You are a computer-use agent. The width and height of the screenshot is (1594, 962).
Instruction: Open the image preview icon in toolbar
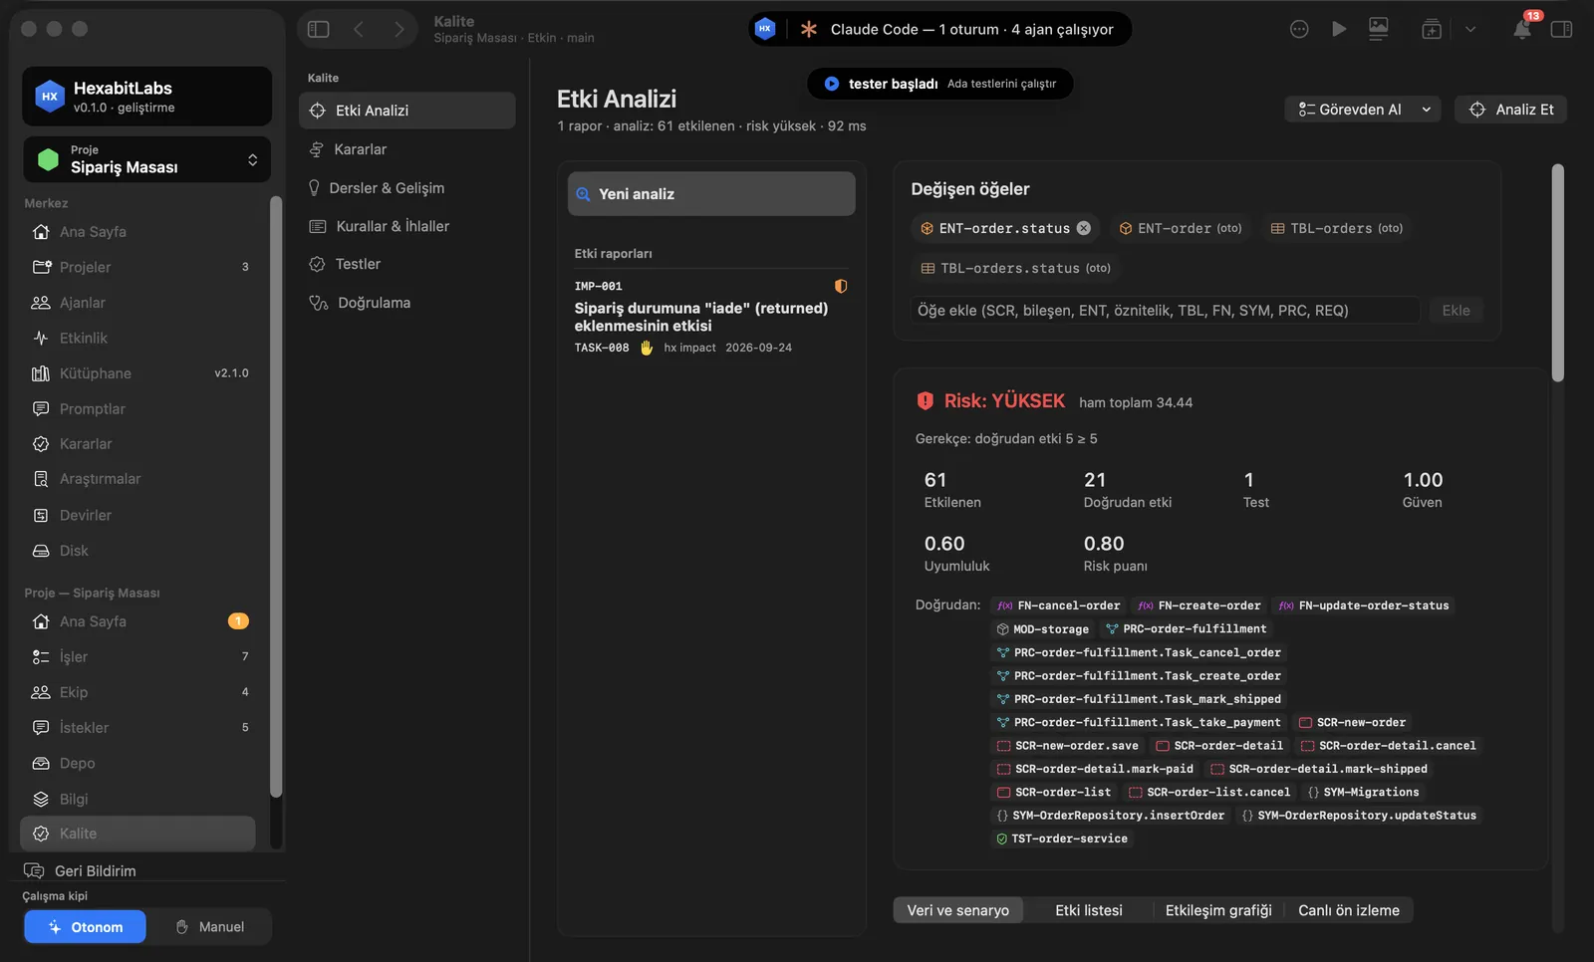coord(1379,29)
